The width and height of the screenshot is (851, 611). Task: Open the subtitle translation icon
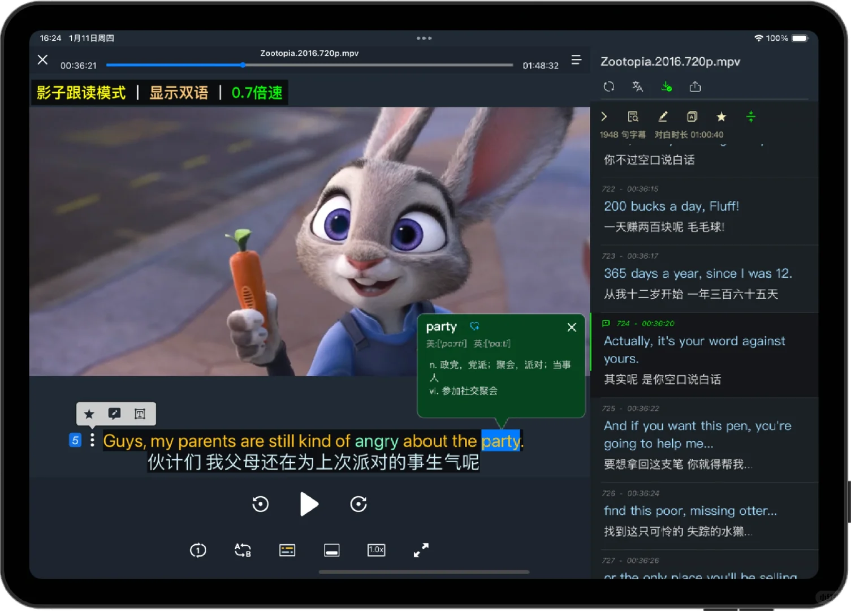638,87
